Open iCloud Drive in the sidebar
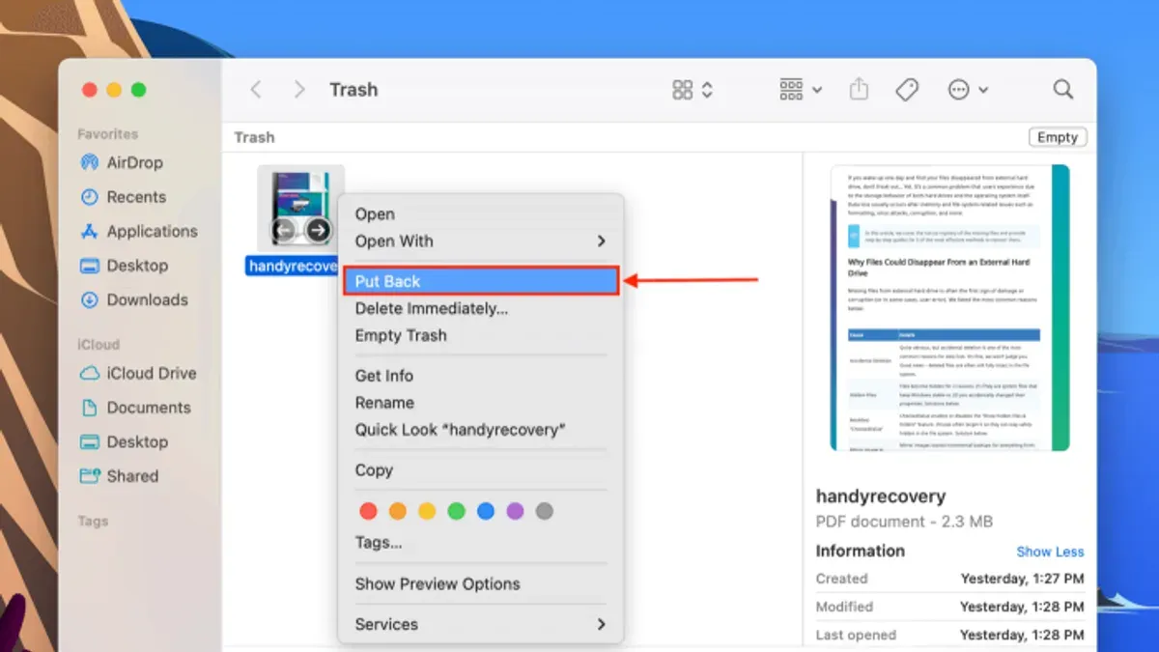The width and height of the screenshot is (1159, 652). click(x=137, y=374)
